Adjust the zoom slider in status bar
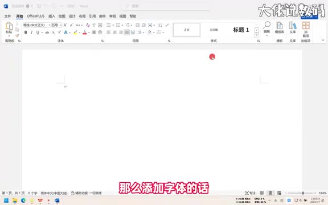This screenshot has height=205, width=328. (303, 193)
